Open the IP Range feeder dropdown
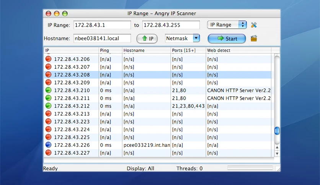 (227, 25)
